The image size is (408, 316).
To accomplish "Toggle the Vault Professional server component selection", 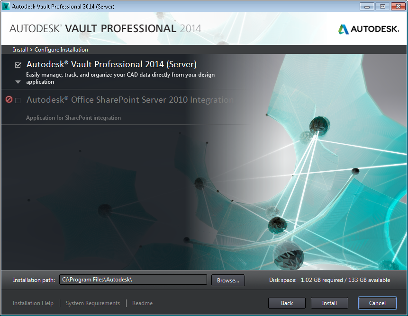I will point(18,64).
